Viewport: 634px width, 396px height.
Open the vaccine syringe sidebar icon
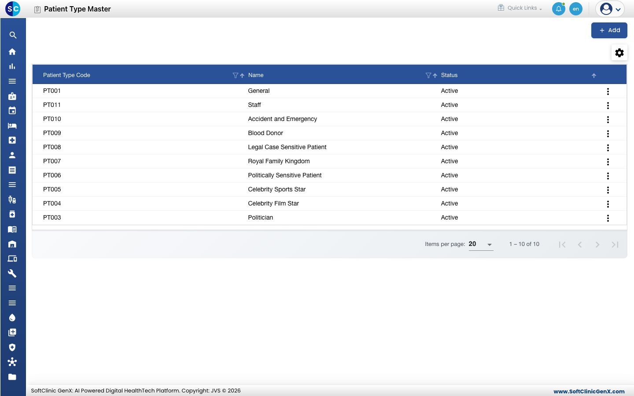click(12, 199)
